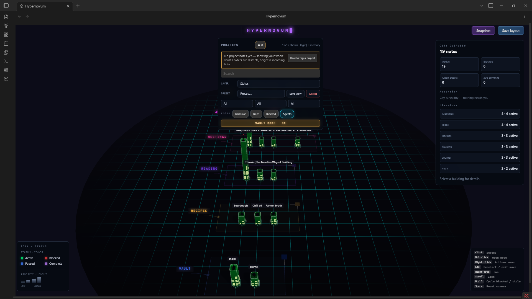
Task: Select the Chili oil building
Action: tap(258, 218)
